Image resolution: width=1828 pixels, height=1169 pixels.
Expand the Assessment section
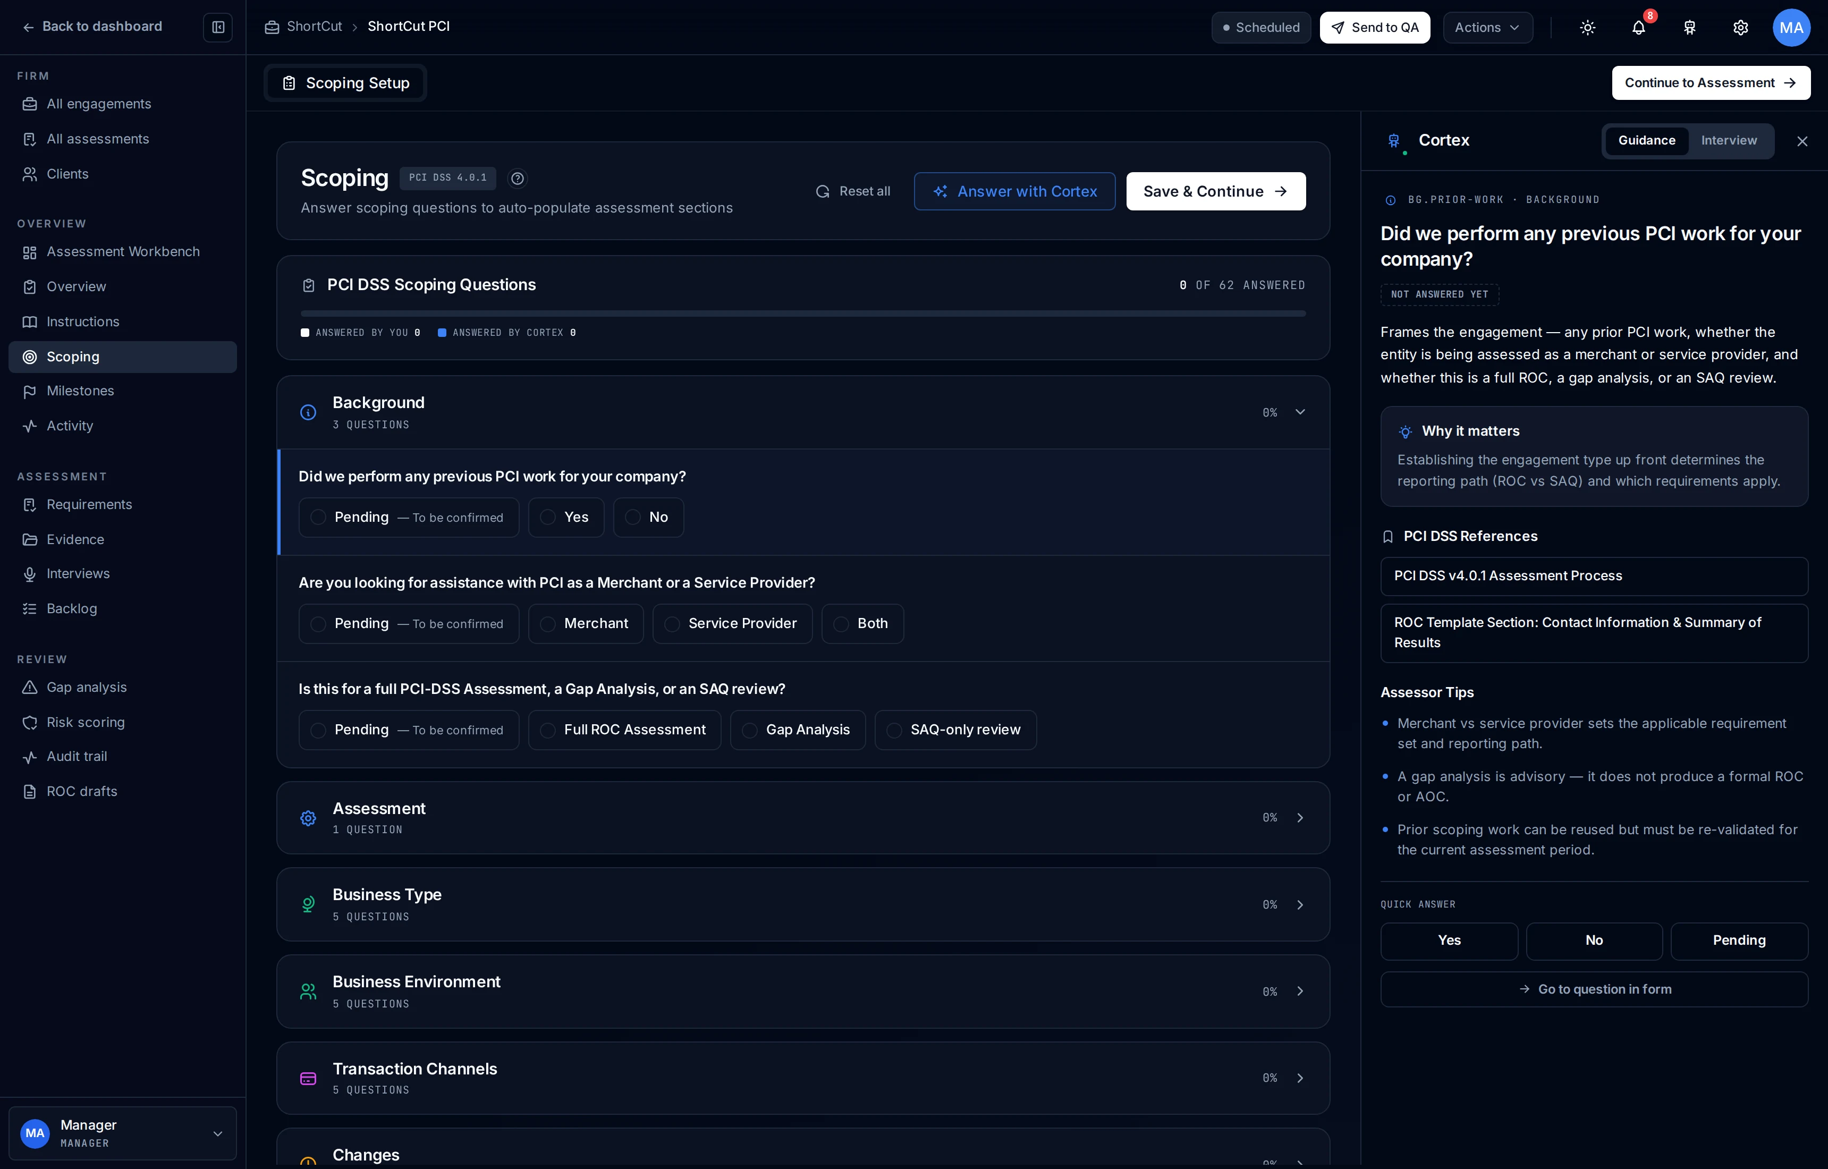tap(803, 818)
